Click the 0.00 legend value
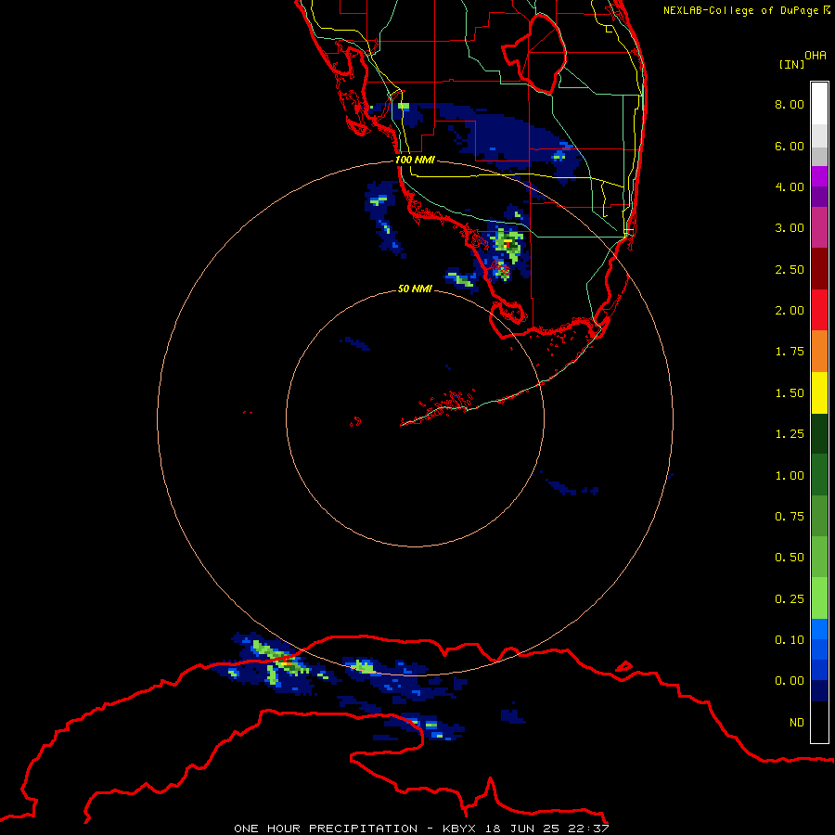The image size is (835, 835). 790,681
